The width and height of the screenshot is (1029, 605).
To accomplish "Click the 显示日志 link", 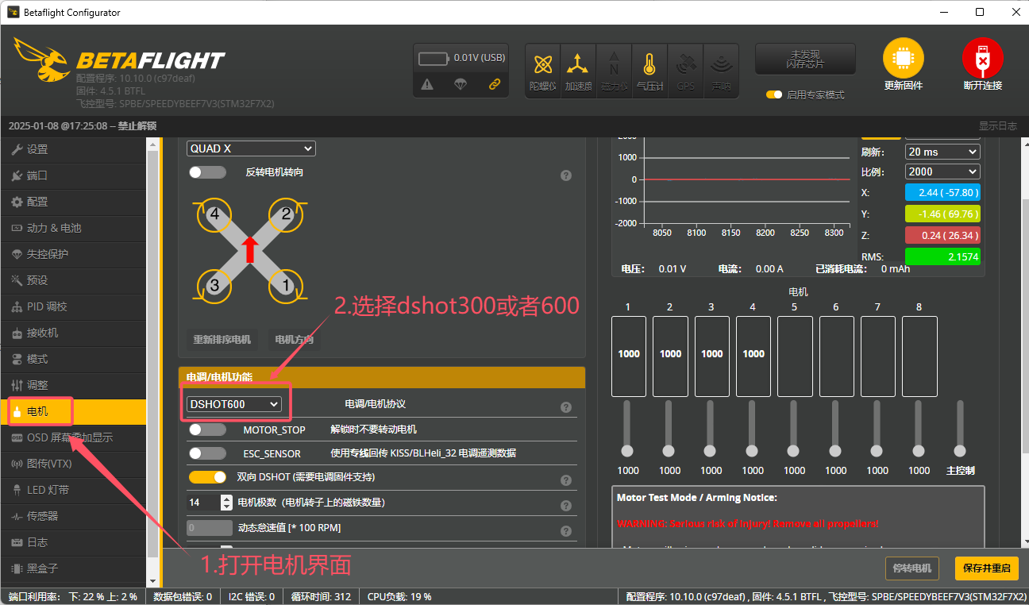I will pyautogui.click(x=998, y=126).
